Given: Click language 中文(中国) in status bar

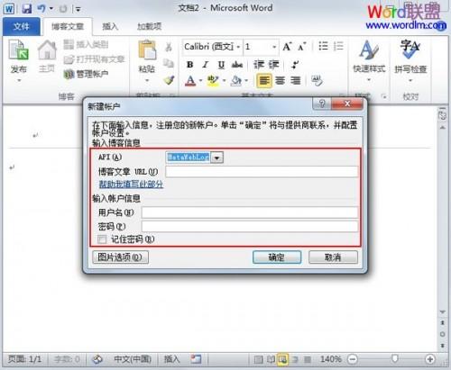Looking at the screenshot, I should pyautogui.click(x=133, y=359).
